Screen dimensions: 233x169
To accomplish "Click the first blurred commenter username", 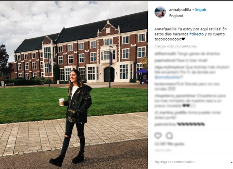I will coord(165,54).
